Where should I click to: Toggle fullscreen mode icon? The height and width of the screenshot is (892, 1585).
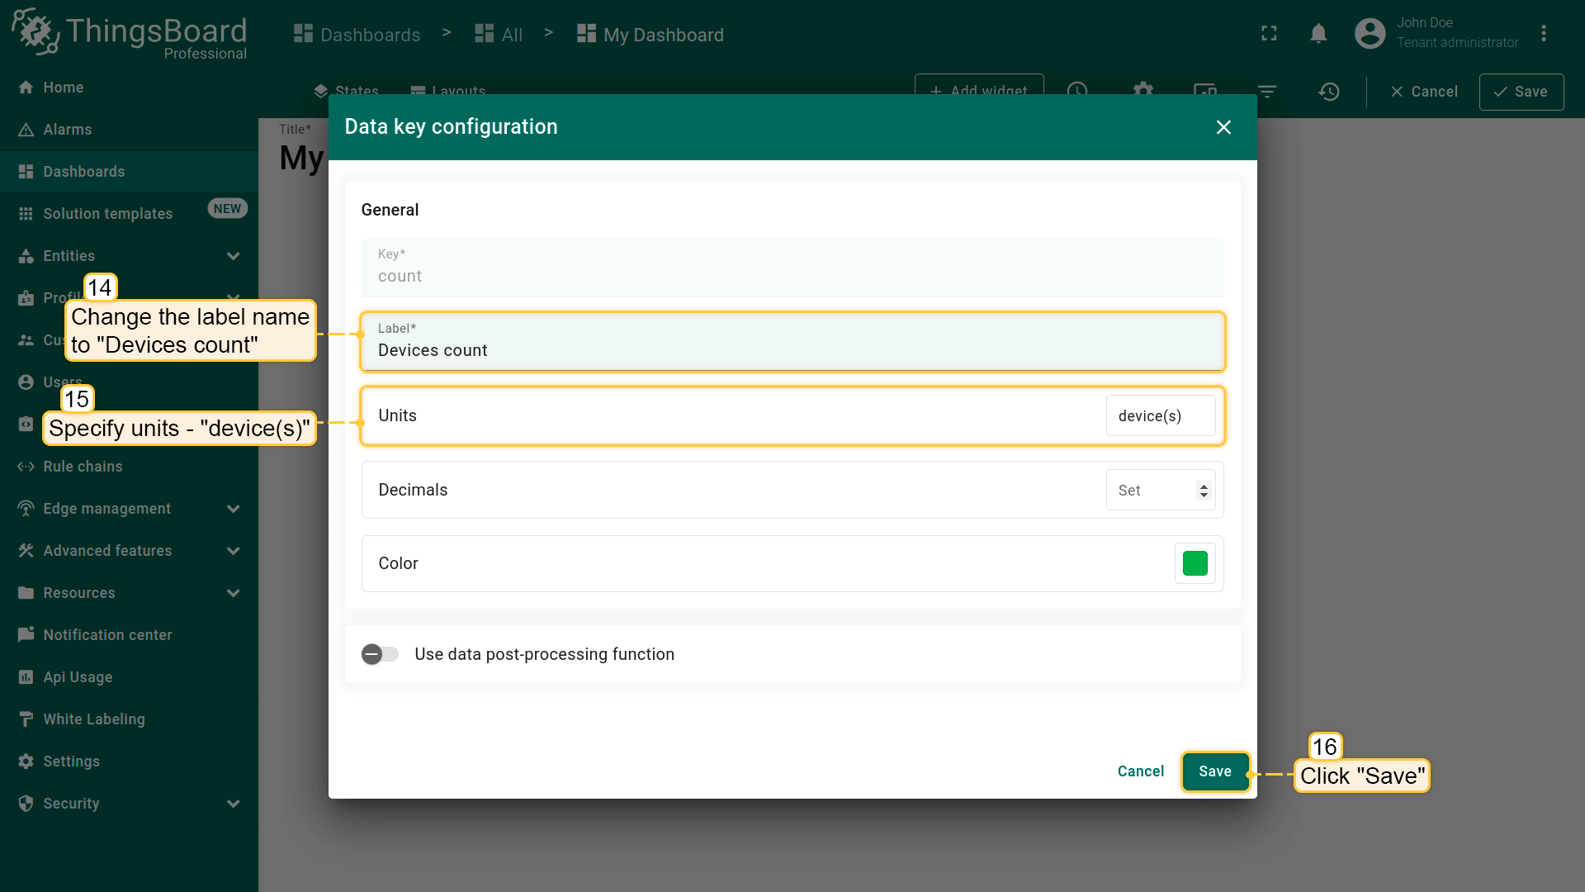click(x=1269, y=34)
